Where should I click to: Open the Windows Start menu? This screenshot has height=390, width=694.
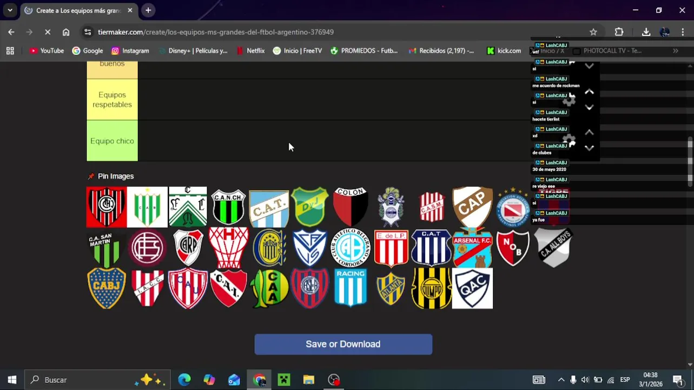(12, 380)
